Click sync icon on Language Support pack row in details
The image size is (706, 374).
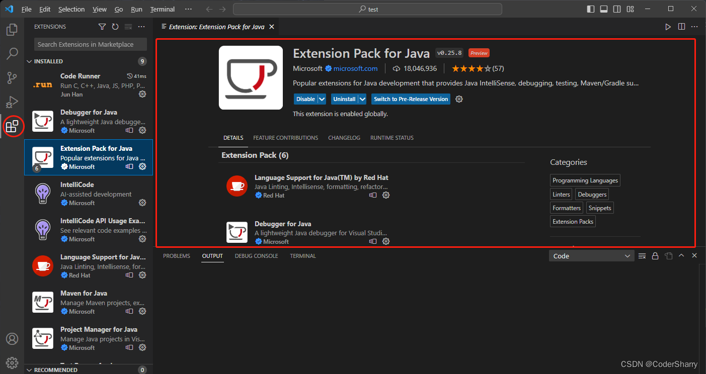(x=373, y=195)
